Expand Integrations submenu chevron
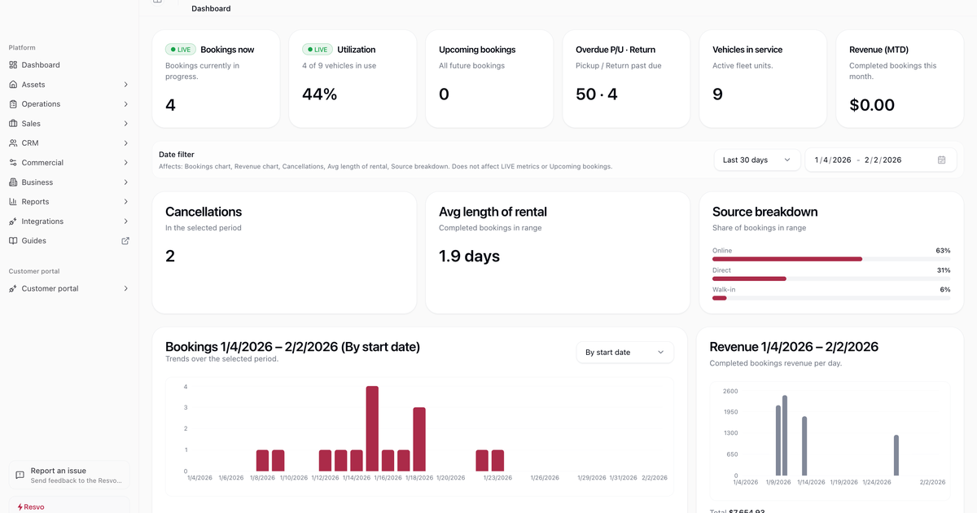Screen dimensions: 977x513 [x=125, y=221]
